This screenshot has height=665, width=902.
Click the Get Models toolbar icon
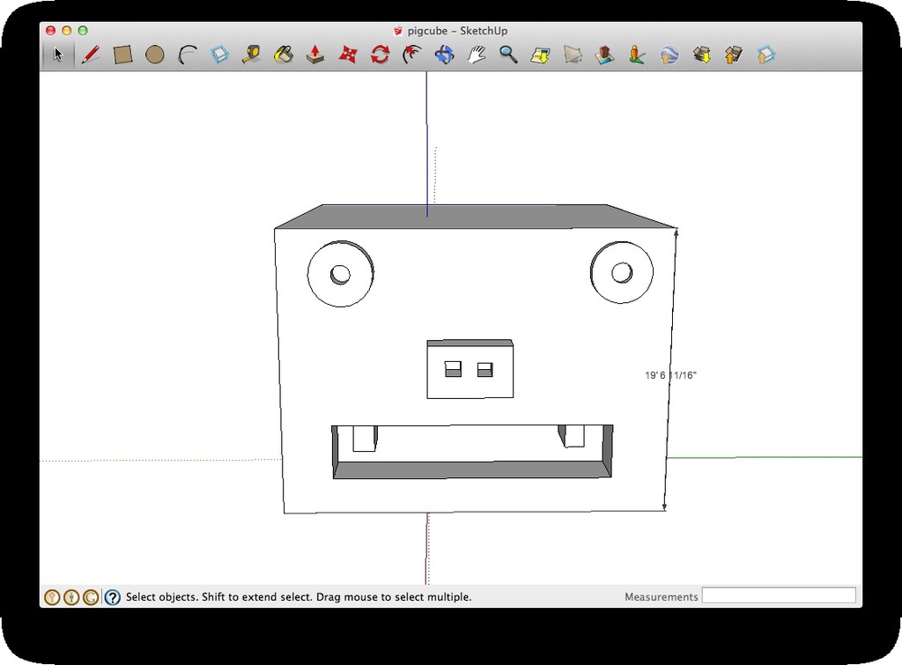[x=702, y=55]
